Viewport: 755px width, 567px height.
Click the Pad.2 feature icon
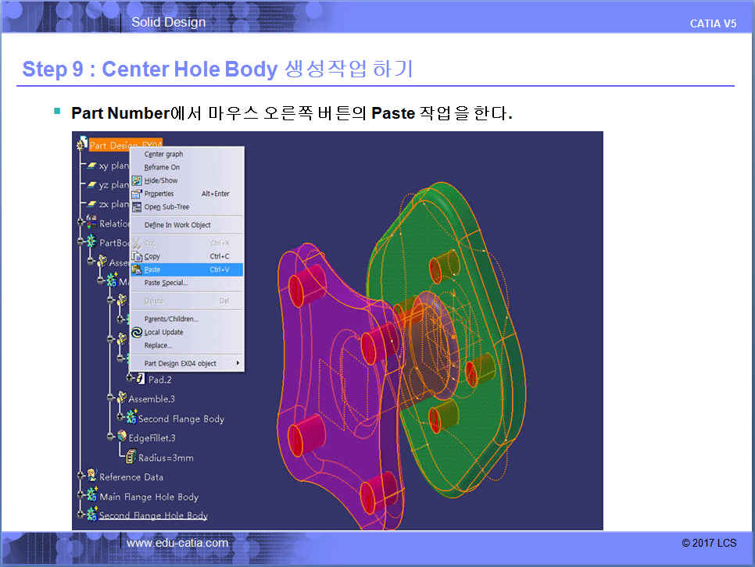(141, 379)
